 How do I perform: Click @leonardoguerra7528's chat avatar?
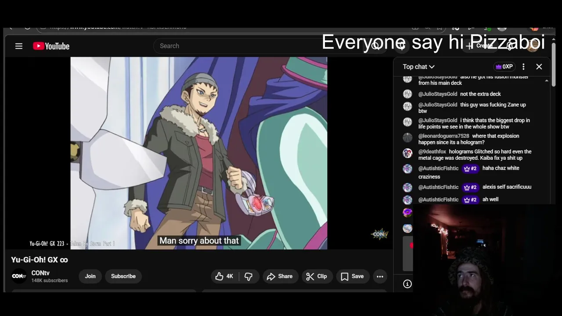[407, 137]
